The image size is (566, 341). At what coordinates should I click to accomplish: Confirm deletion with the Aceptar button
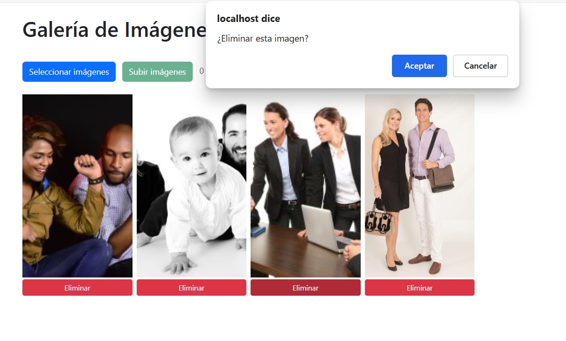pyautogui.click(x=419, y=66)
